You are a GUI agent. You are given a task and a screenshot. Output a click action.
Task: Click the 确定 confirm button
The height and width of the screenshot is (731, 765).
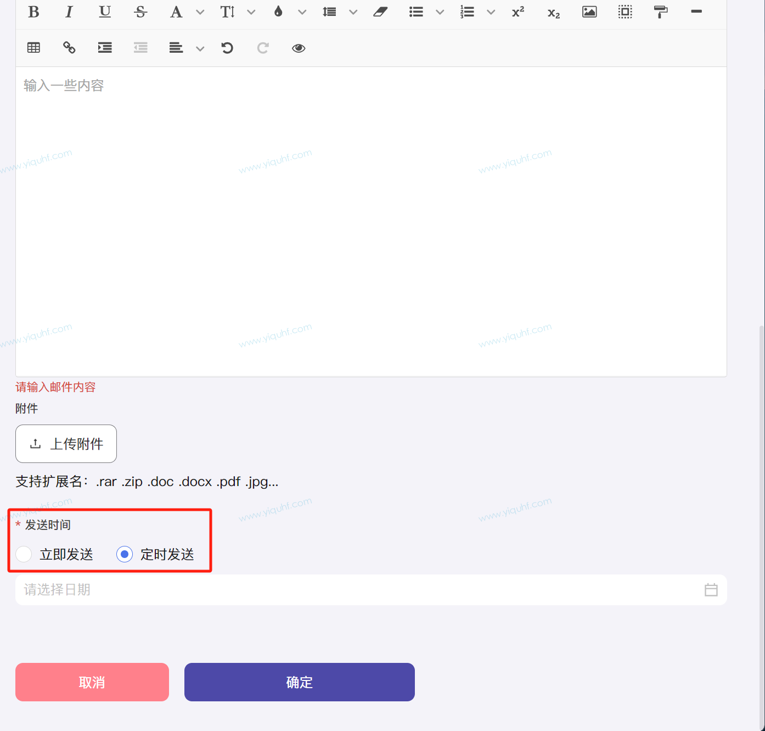[x=300, y=682]
